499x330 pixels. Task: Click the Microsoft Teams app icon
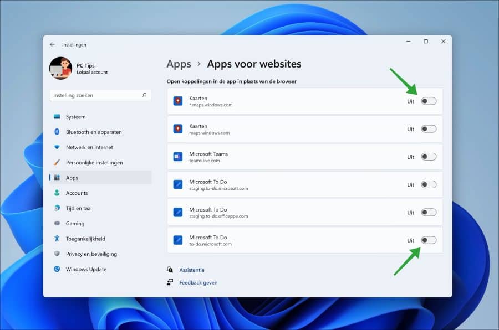[x=178, y=157]
